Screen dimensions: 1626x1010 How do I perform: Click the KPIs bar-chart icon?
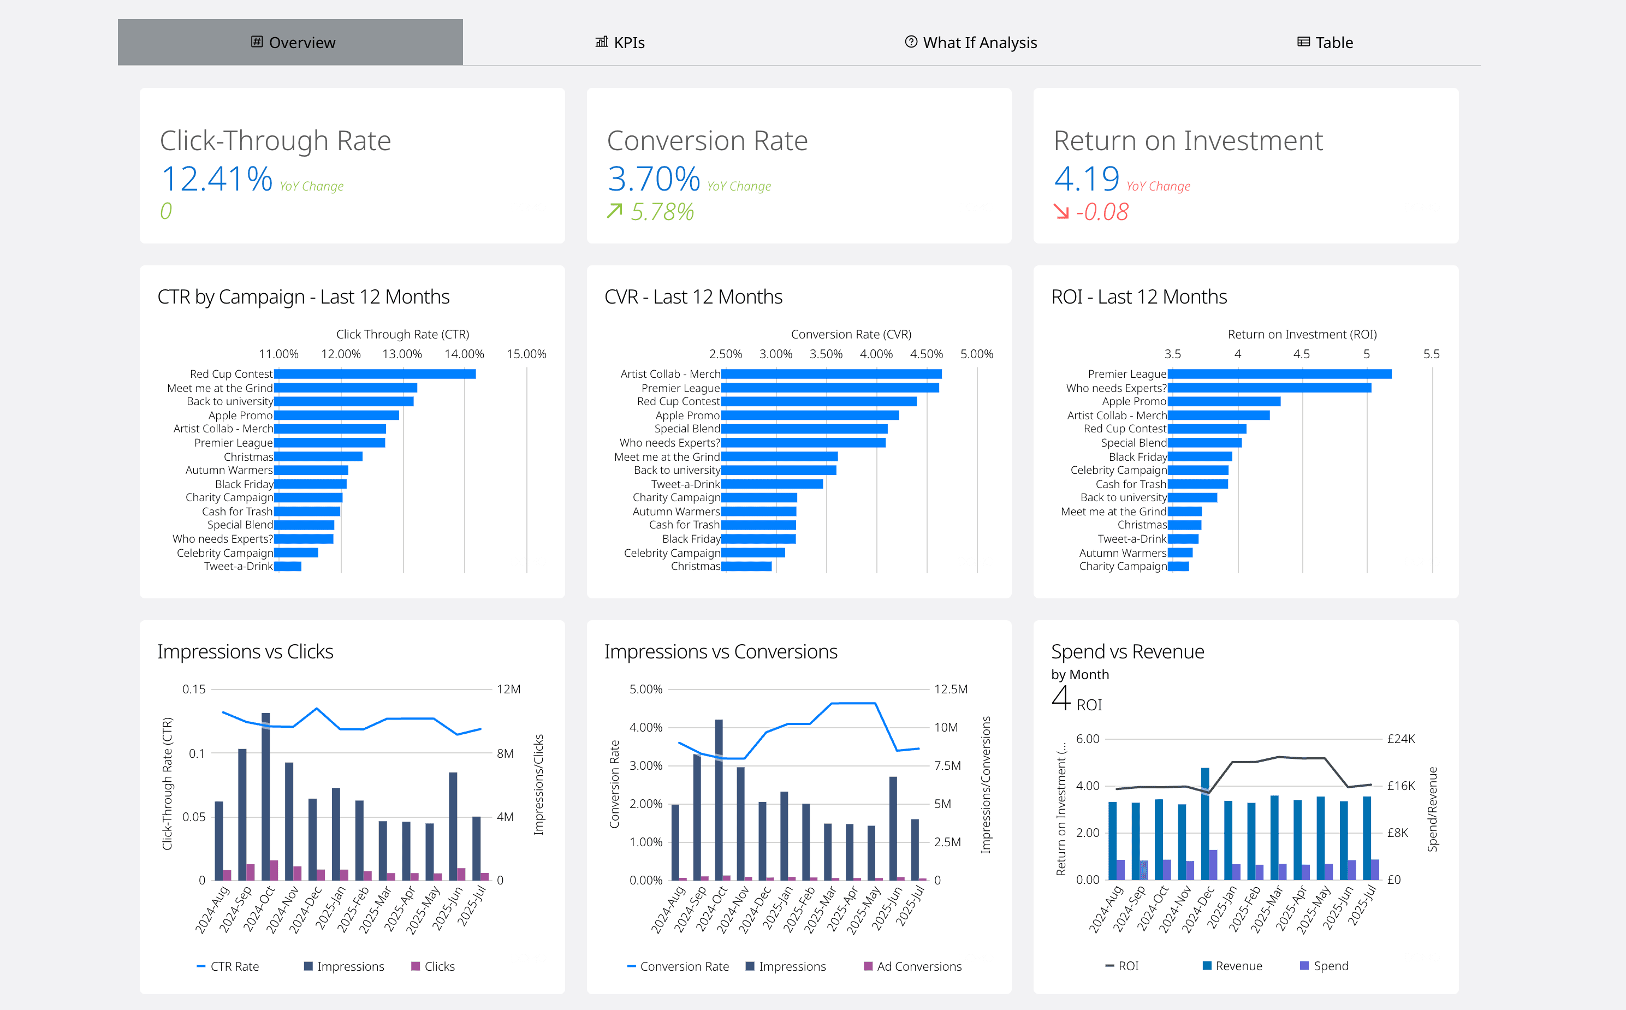click(x=601, y=42)
